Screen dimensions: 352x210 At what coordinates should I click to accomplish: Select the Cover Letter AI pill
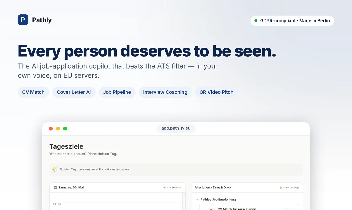[74, 92]
